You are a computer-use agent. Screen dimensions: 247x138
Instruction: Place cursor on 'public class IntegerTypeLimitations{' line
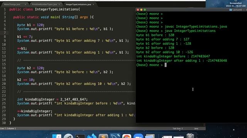pyautogui.click(x=45, y=9)
